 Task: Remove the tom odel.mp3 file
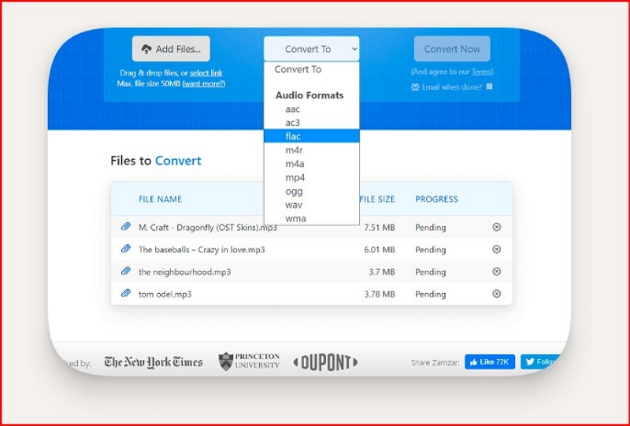tap(497, 294)
